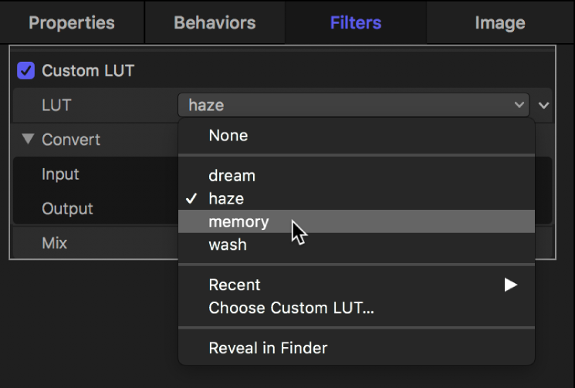The height and width of the screenshot is (388, 575).
Task: Switch to the Image tab
Action: pyautogui.click(x=500, y=22)
